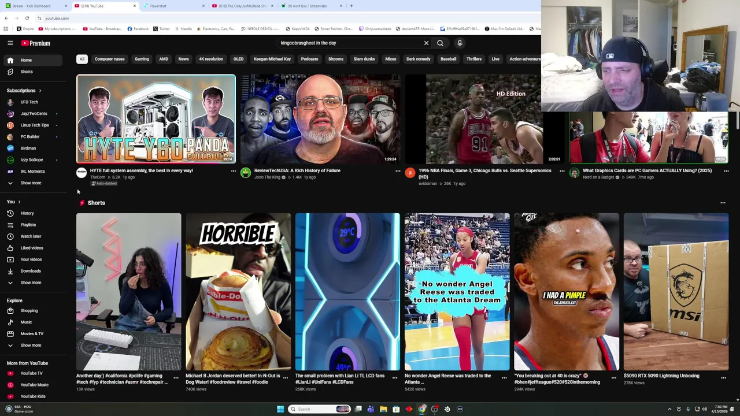Open Downloads in the sidebar

tap(32, 271)
